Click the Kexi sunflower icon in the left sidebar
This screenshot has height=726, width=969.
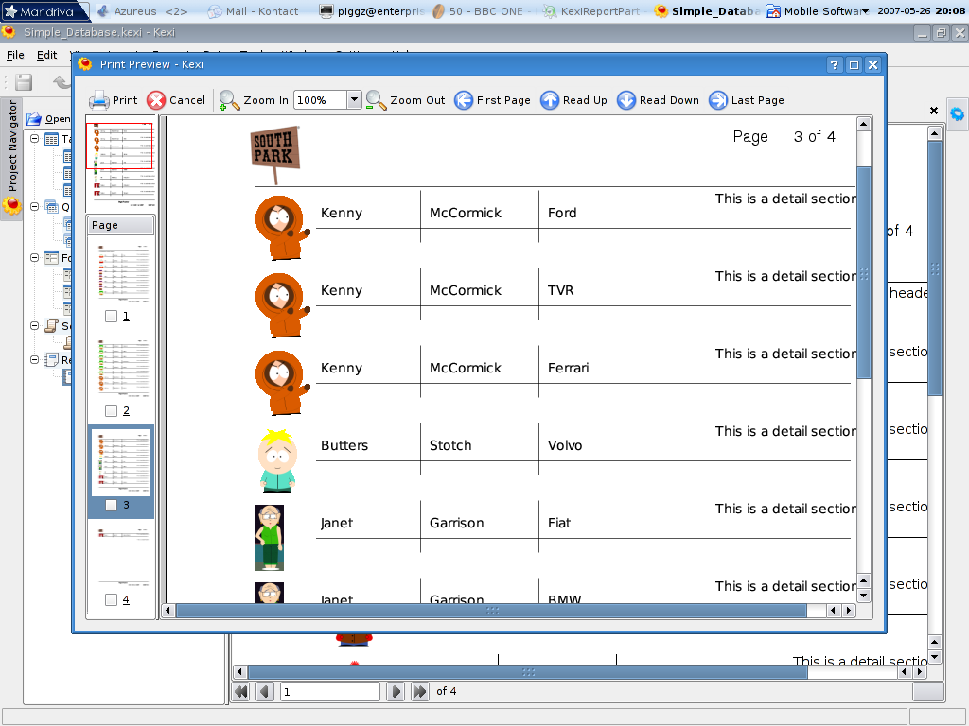(11, 205)
